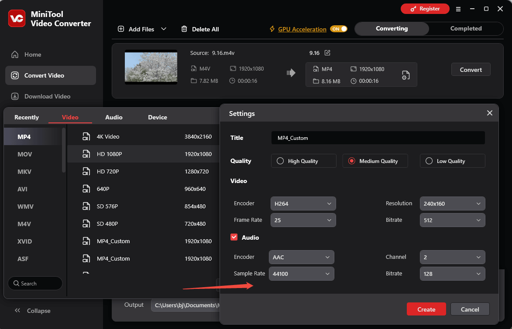Switch to the Device format tab

pyautogui.click(x=158, y=117)
